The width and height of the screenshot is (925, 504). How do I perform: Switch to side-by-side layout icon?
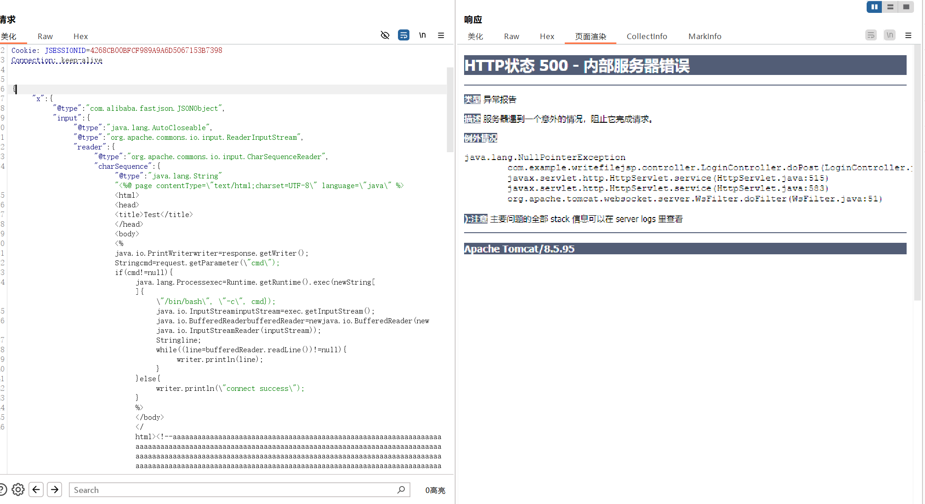874,7
